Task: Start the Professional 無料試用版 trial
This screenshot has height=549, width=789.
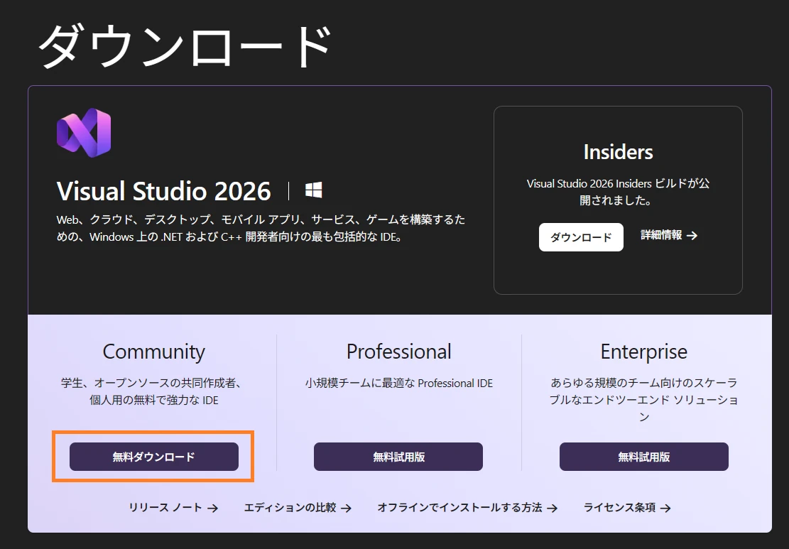Action: (398, 457)
